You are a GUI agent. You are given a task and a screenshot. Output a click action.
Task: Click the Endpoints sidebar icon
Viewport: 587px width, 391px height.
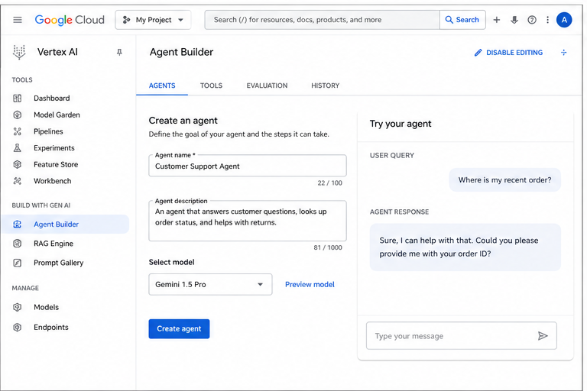click(x=18, y=328)
